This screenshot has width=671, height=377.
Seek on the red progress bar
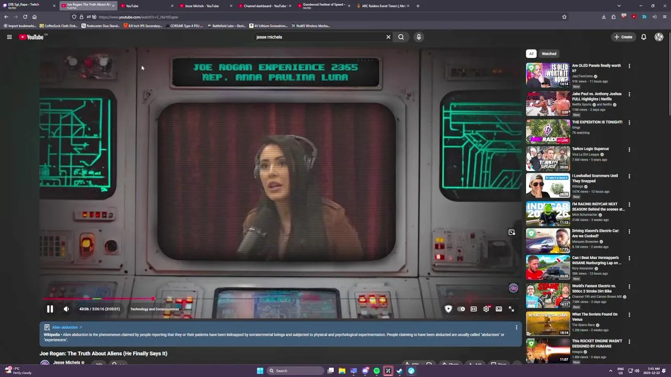280,299
